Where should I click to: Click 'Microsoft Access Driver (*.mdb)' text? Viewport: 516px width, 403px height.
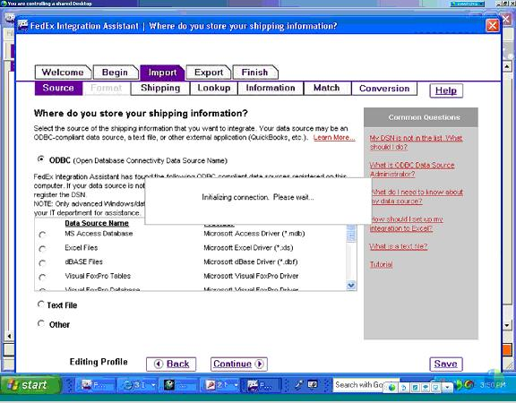coord(254,234)
